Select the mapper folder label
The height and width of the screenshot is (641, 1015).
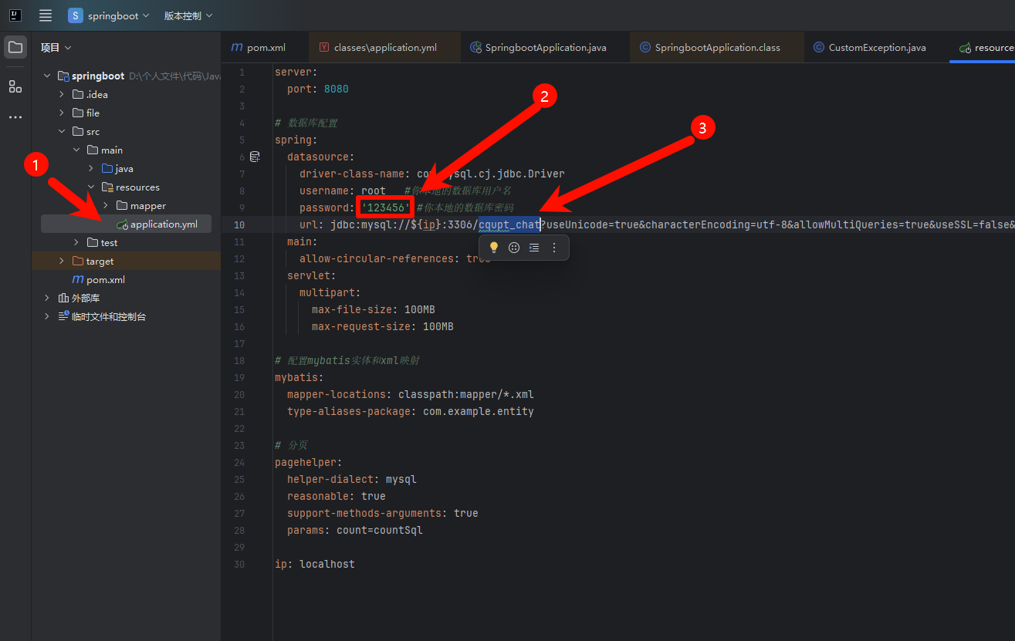148,206
